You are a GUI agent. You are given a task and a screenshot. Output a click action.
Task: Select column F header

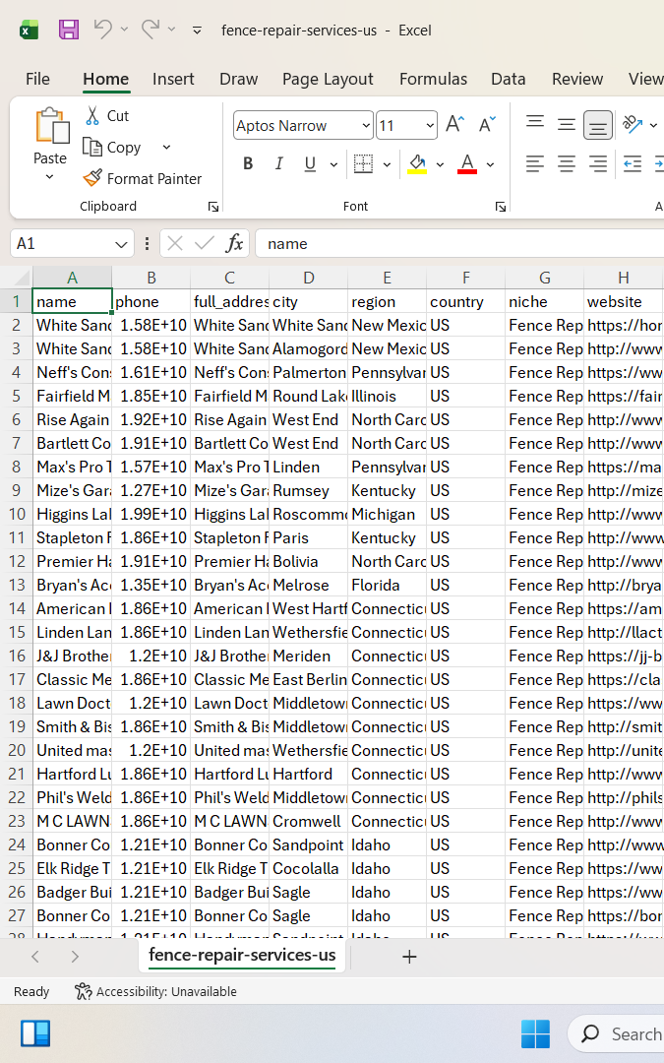(x=466, y=278)
